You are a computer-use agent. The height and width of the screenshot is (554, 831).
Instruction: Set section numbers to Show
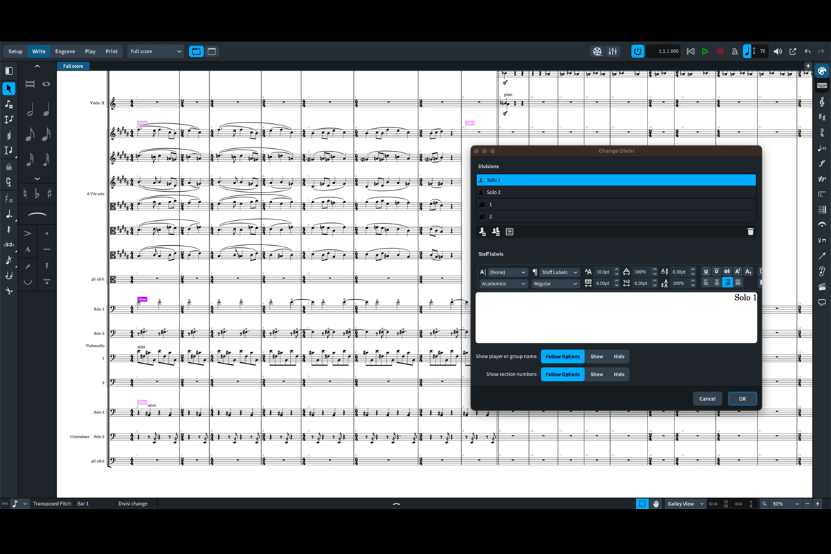tap(596, 375)
